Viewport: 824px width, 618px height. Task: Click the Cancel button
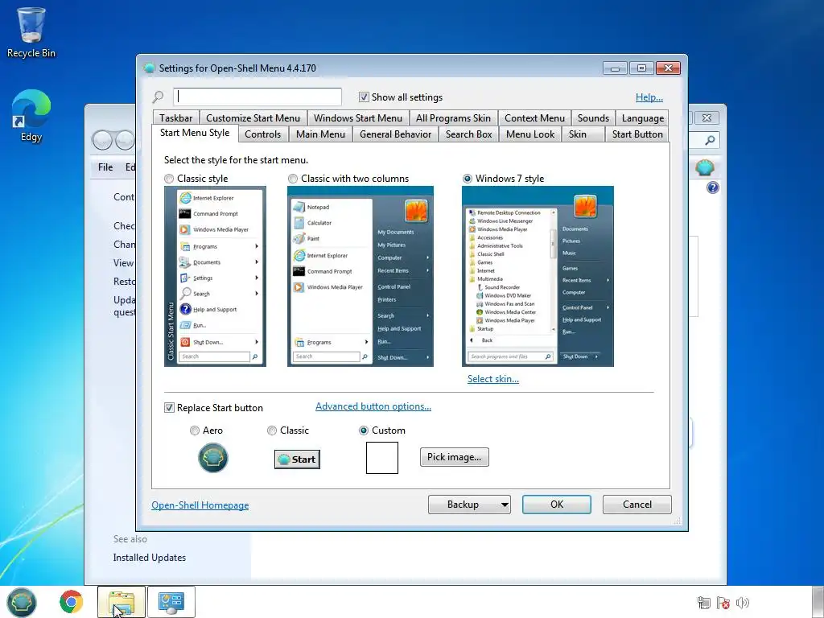pyautogui.click(x=637, y=505)
